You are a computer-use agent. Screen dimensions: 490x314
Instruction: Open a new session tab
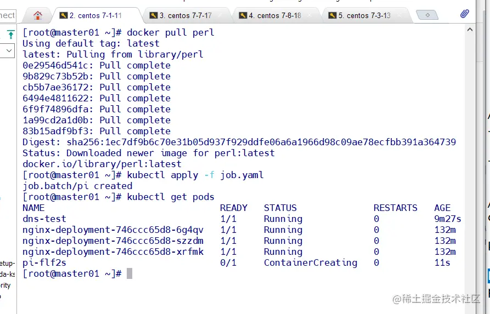[427, 15]
